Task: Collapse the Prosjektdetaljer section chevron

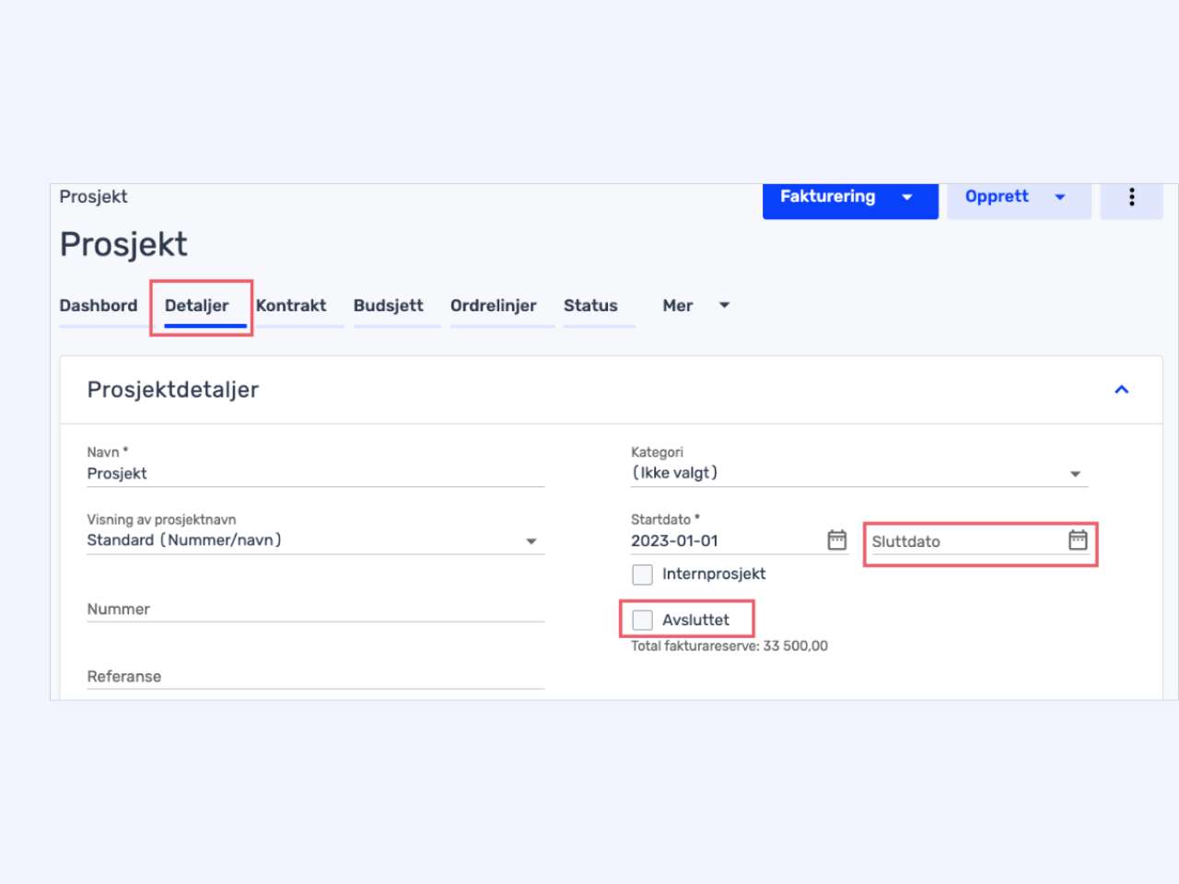Action: pos(1121,390)
